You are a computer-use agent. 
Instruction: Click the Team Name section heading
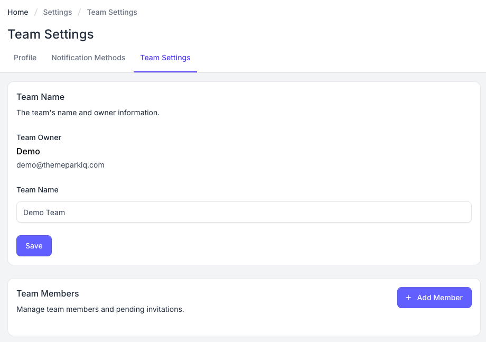[41, 97]
